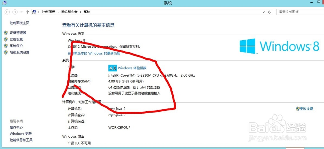Go back with the Back arrow button
Screen dimensions: 324x149
[x=7, y=12]
